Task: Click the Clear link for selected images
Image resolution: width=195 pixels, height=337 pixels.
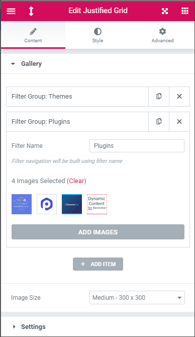Action: pos(76,181)
